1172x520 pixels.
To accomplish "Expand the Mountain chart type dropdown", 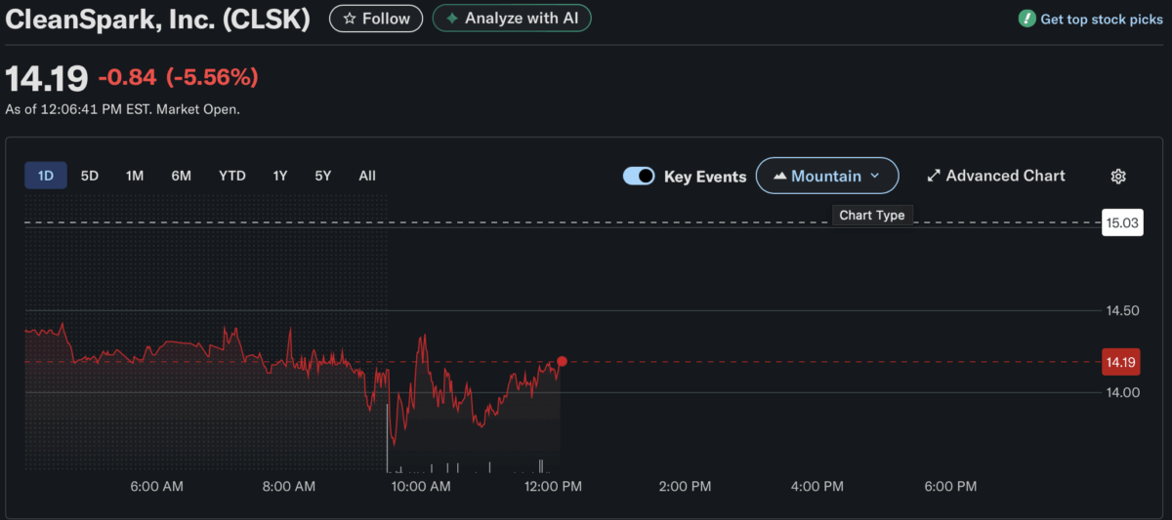I will click(826, 177).
